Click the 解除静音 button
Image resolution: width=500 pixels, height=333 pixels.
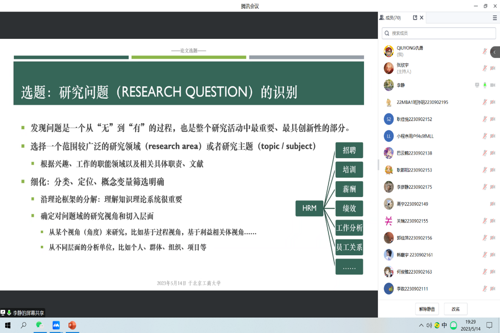coord(427,309)
